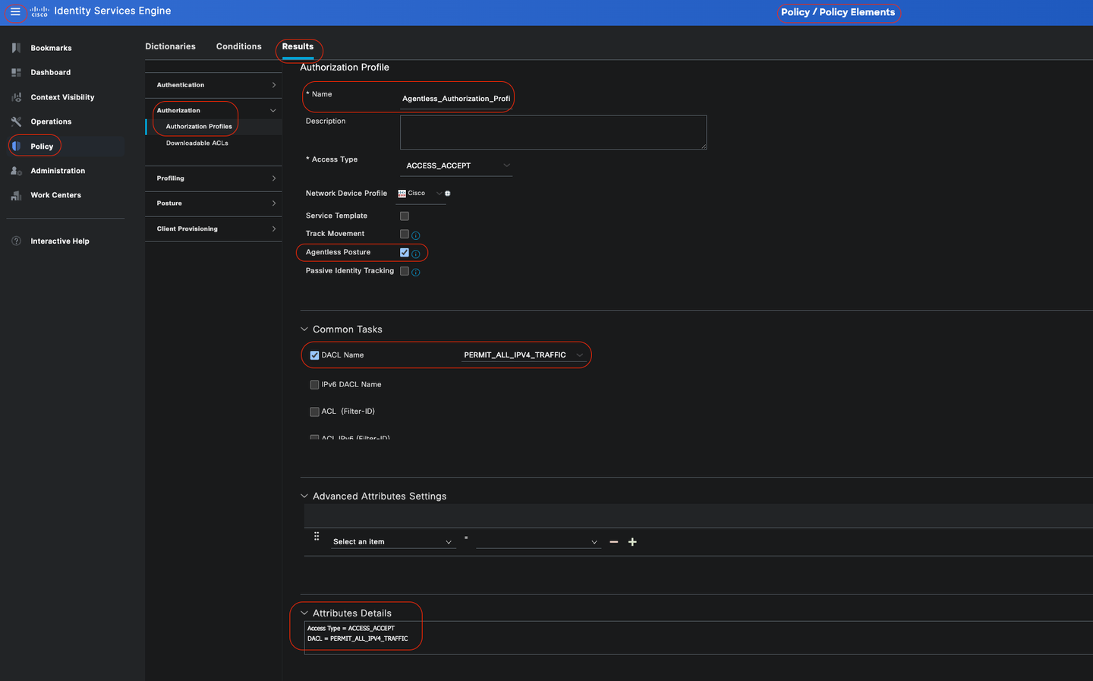This screenshot has width=1093, height=681.
Task: Click the Cisco network device profile icon
Action: (402, 194)
